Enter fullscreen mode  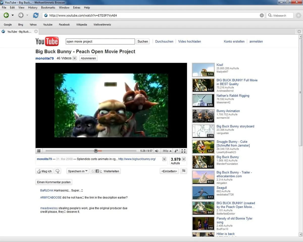[x=183, y=151]
